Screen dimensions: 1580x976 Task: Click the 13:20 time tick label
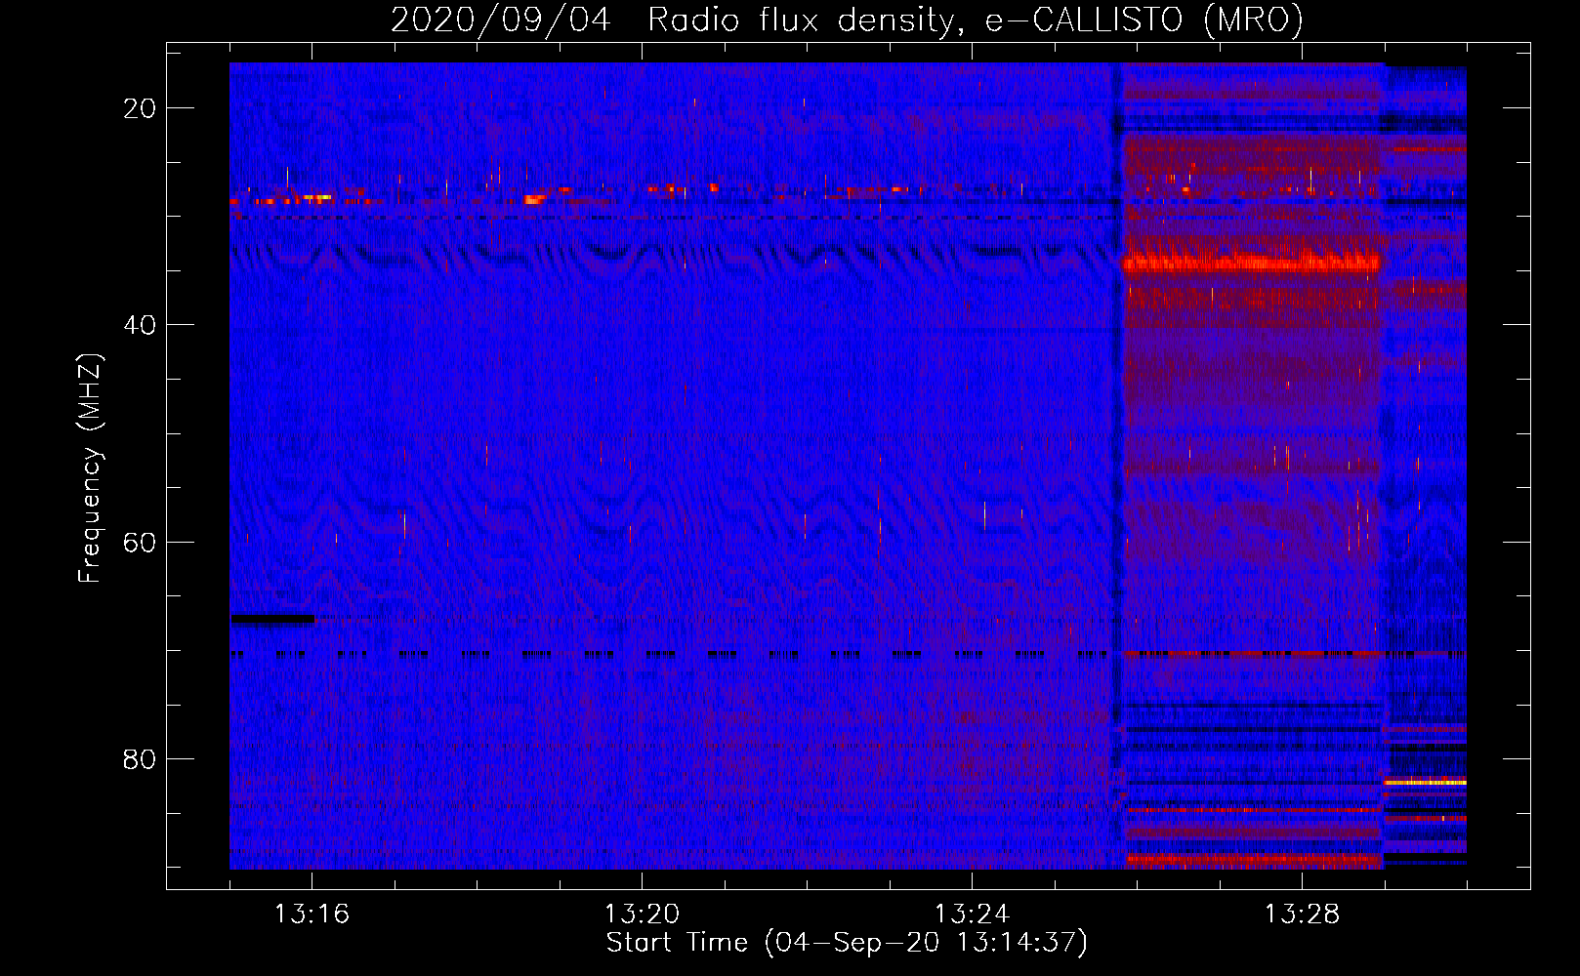(642, 915)
